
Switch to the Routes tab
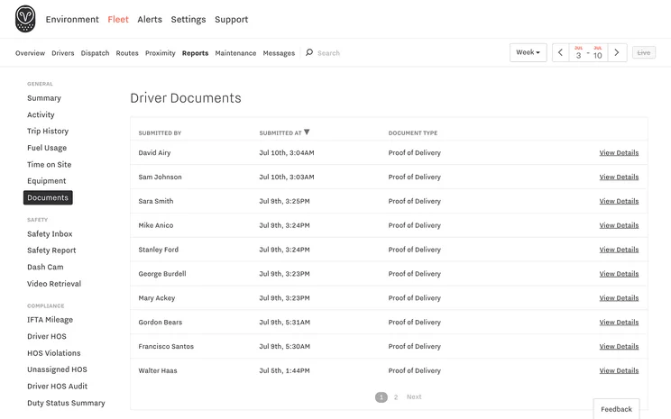point(127,53)
